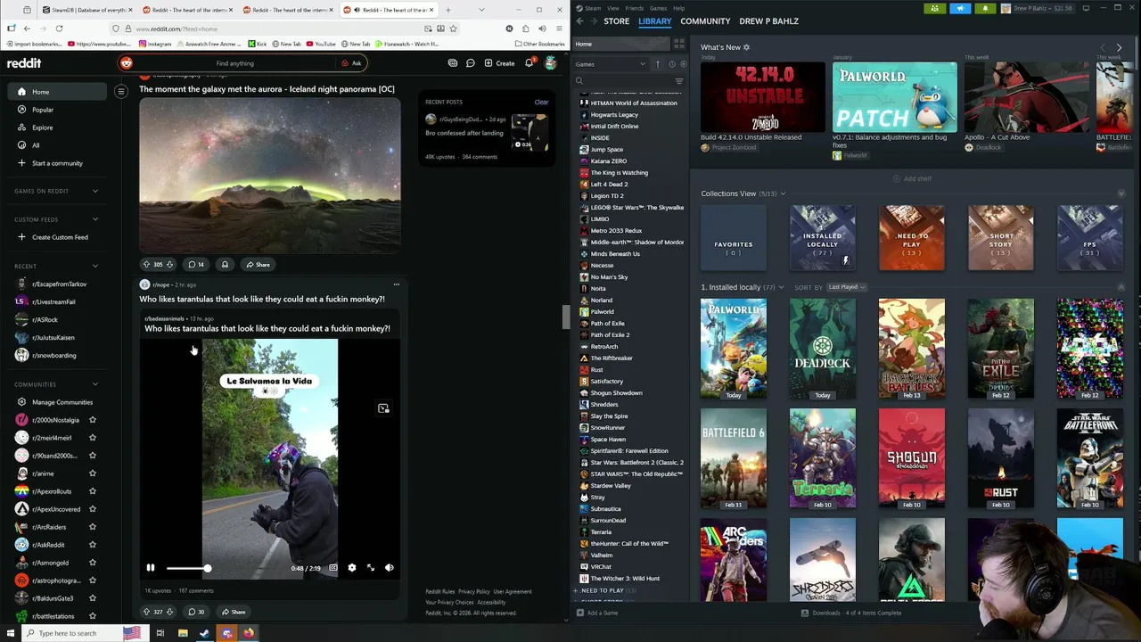The image size is (1141, 642).
Task: Open Reddit advertise icon in header
Action: (453, 63)
